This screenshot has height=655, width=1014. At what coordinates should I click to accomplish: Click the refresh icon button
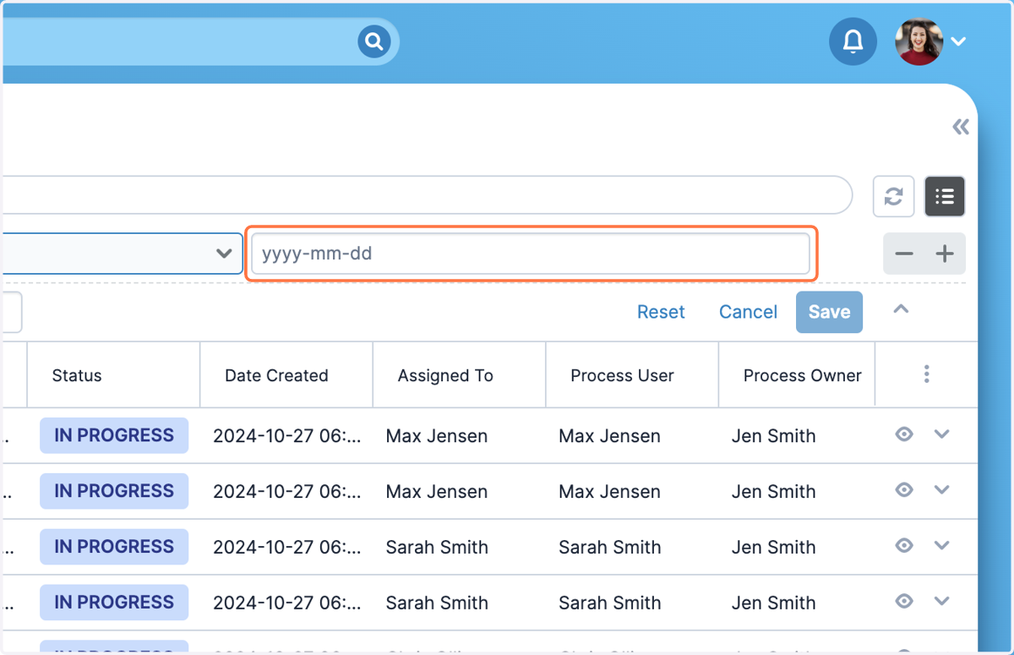(894, 197)
